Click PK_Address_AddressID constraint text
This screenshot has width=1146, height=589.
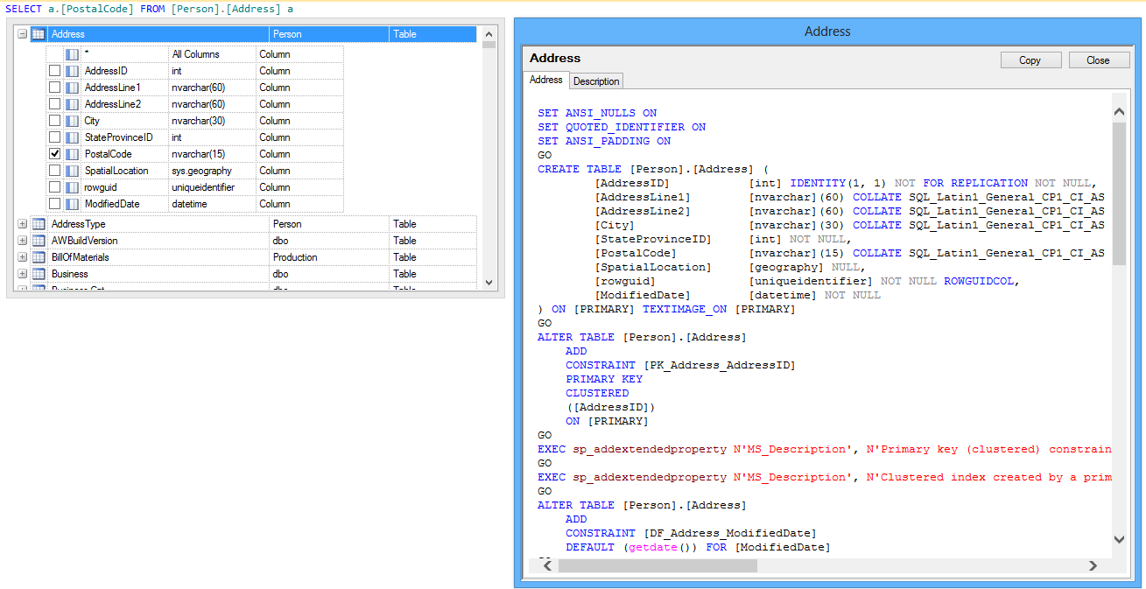click(x=720, y=365)
